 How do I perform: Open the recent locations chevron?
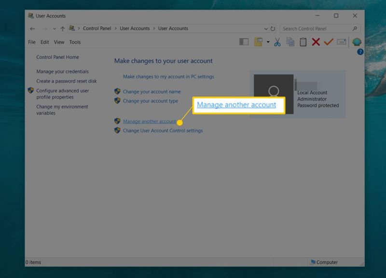coord(54,29)
